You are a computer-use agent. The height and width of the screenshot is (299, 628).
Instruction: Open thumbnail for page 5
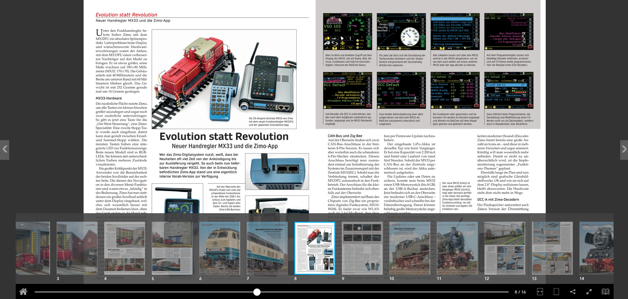pyautogui.click(x=172, y=248)
